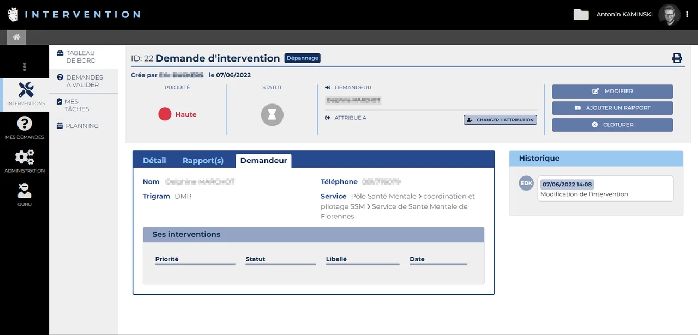Switch to the Rapport(s) tab
Screen dimensions: 698x335
[x=203, y=161]
